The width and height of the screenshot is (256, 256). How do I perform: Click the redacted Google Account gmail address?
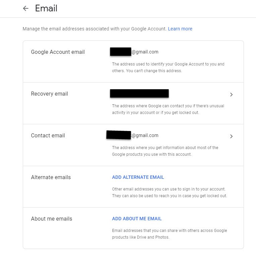(x=134, y=52)
